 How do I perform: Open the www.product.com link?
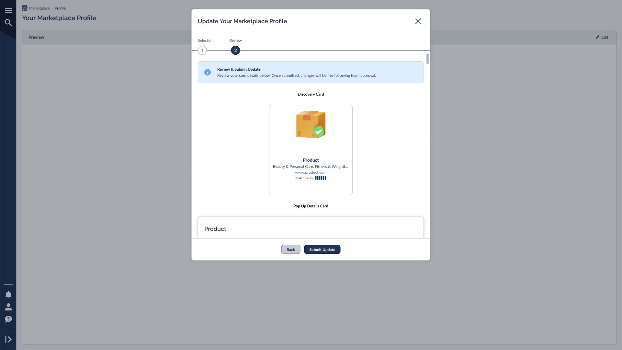[x=311, y=172]
